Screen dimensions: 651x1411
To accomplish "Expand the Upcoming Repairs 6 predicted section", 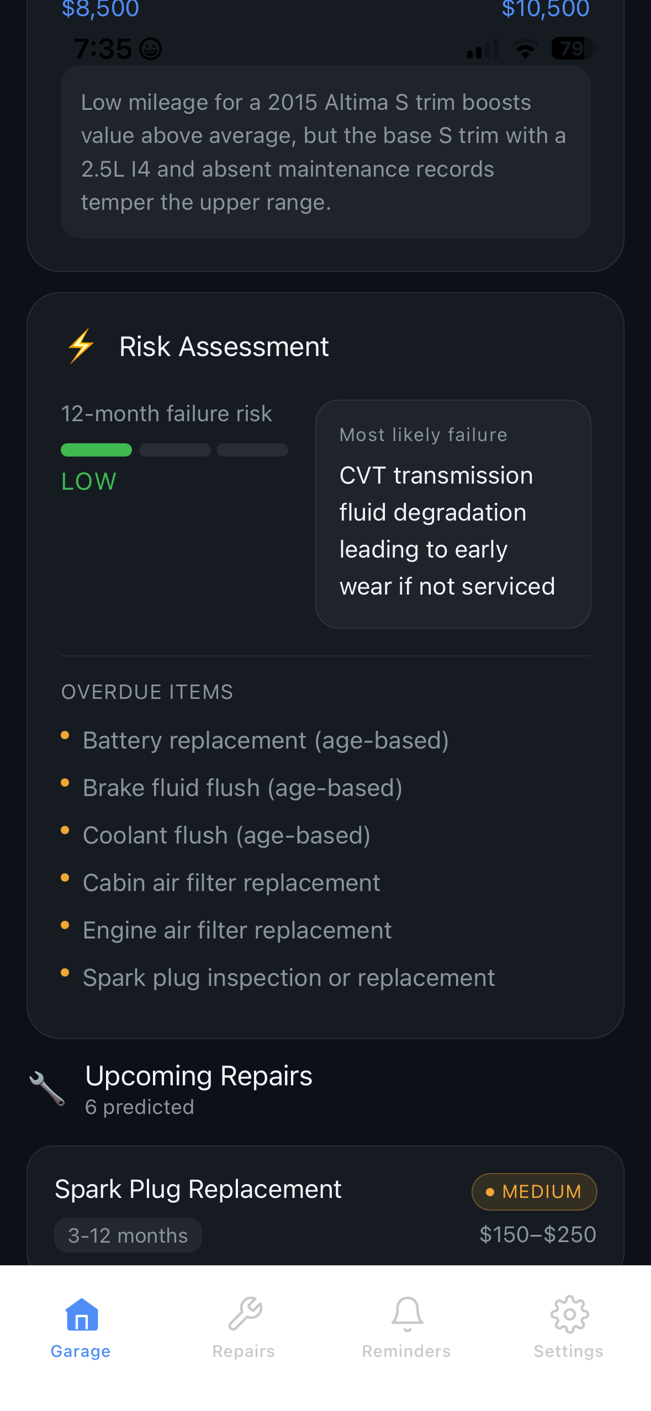I will click(x=199, y=1088).
